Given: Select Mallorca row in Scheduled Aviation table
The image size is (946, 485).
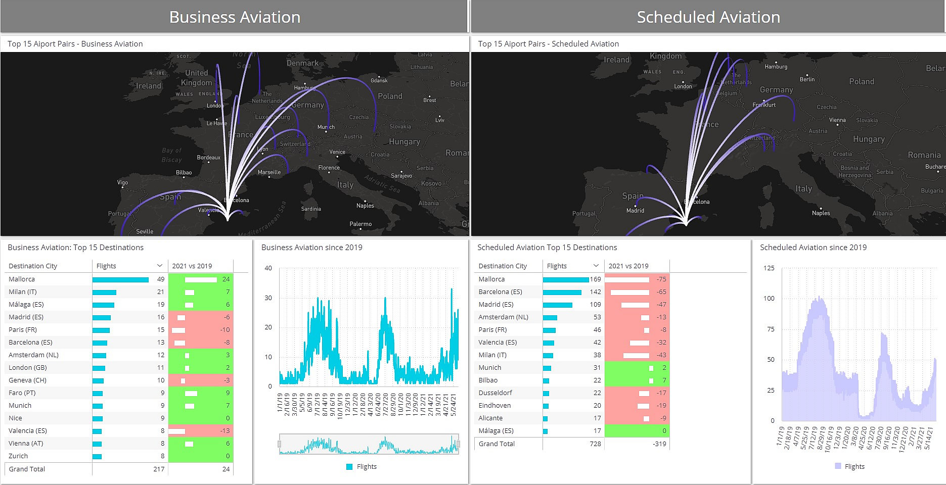Looking at the screenshot, I should (x=572, y=279).
